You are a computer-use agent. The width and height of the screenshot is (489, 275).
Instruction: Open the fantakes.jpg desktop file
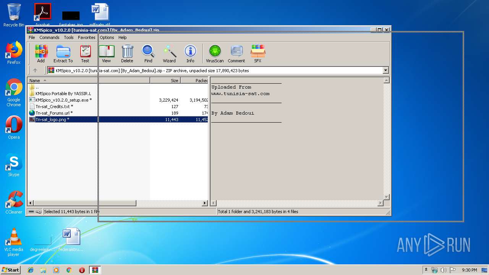(71, 18)
